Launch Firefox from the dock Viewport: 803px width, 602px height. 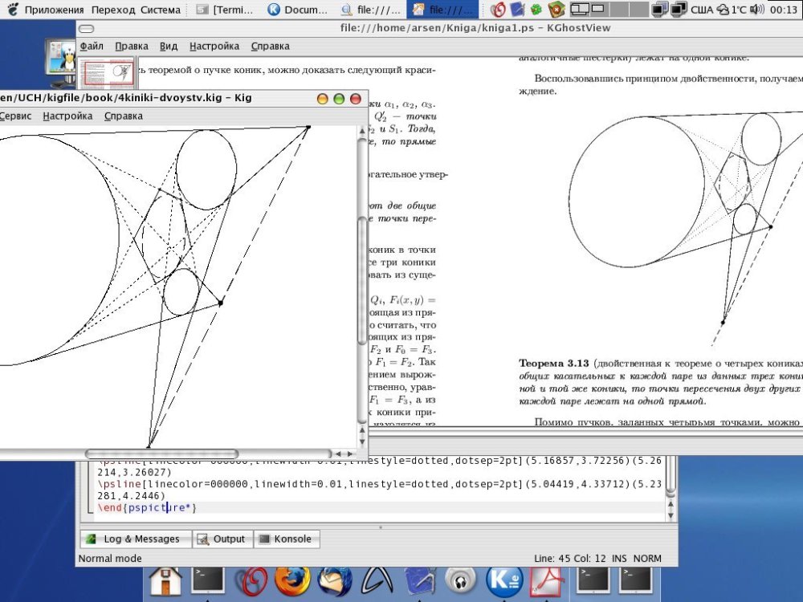pyautogui.click(x=292, y=581)
